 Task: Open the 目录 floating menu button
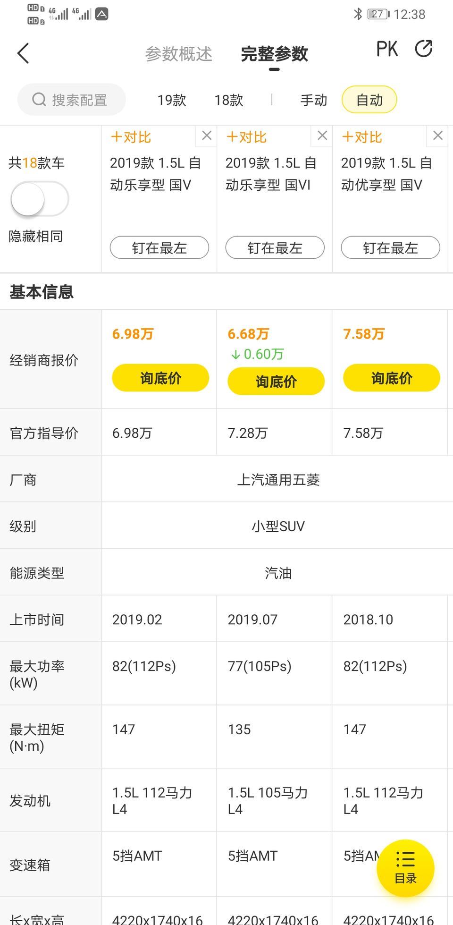click(405, 868)
